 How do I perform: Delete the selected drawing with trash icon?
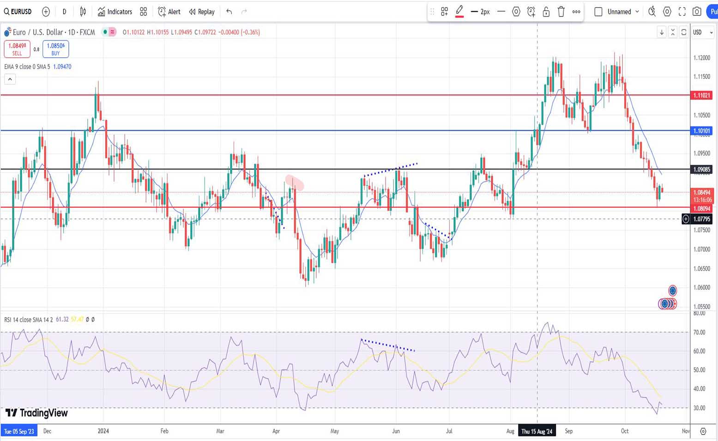(x=561, y=12)
